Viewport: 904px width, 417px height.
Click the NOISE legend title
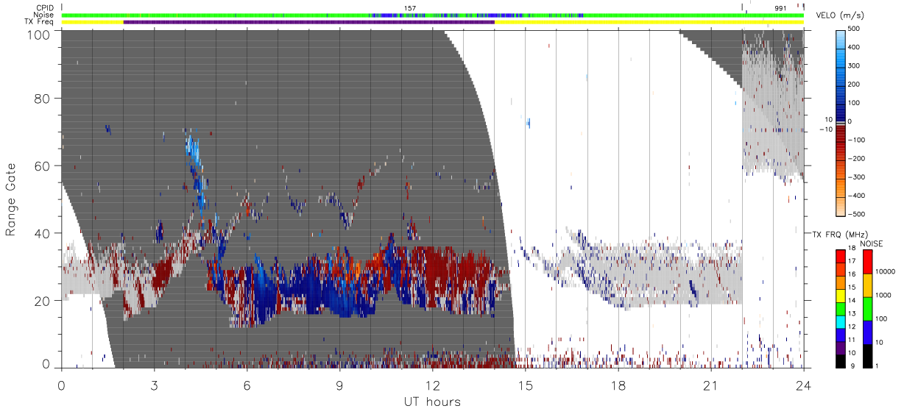click(871, 243)
